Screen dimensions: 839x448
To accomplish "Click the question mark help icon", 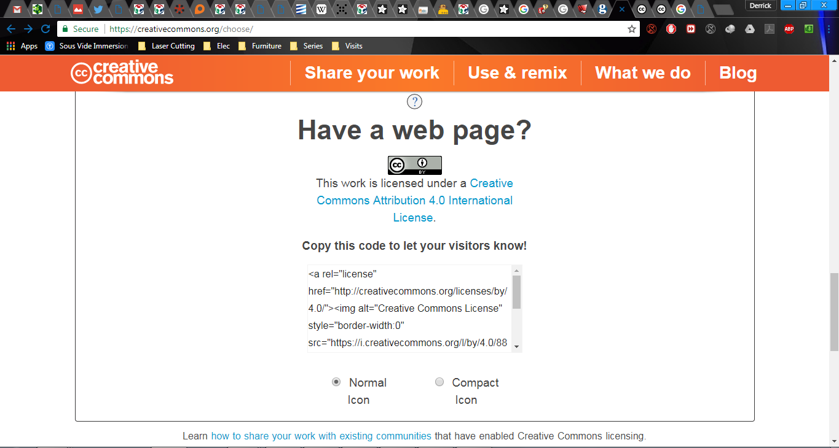I will [x=415, y=102].
